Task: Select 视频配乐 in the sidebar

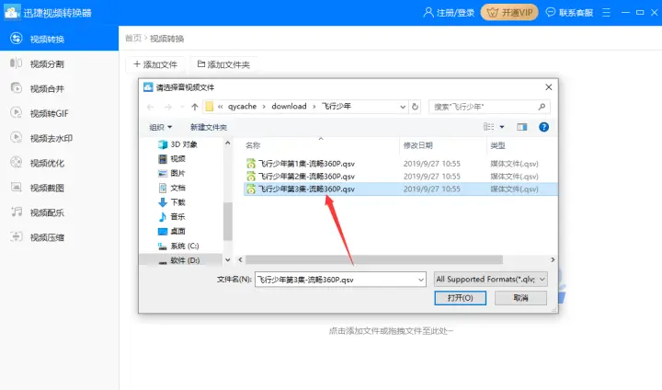Action: coord(59,212)
